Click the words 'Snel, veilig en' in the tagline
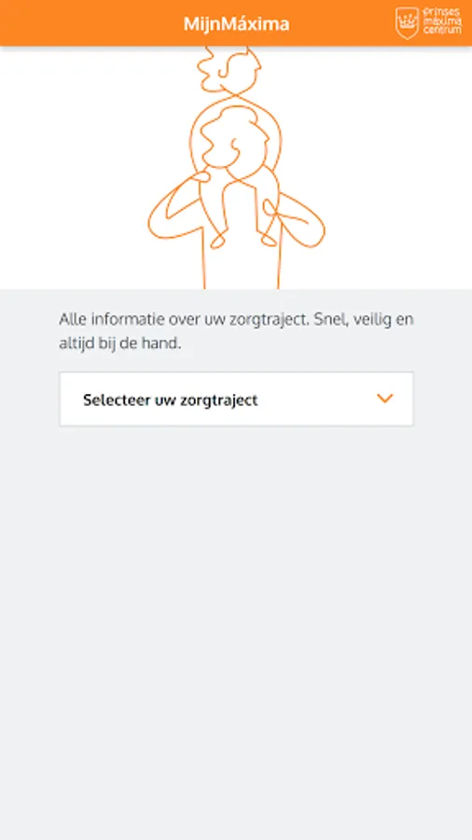Image resolution: width=472 pixels, height=840 pixels. 364,319
